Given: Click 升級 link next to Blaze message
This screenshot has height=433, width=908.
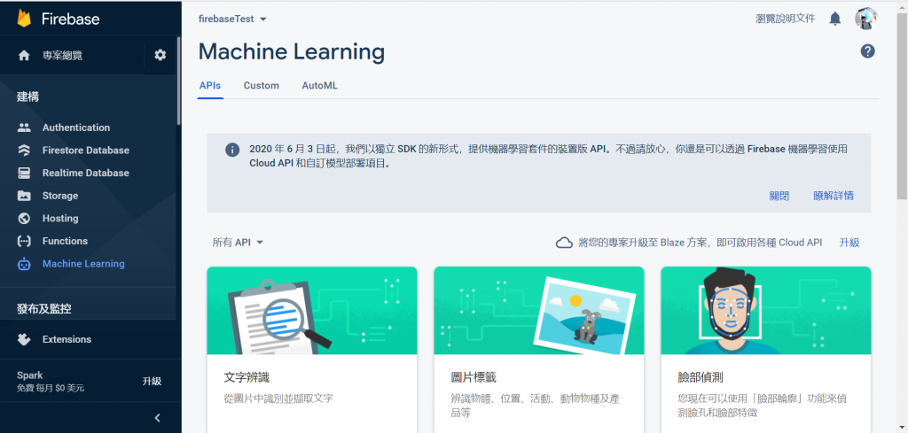Looking at the screenshot, I should coord(849,243).
